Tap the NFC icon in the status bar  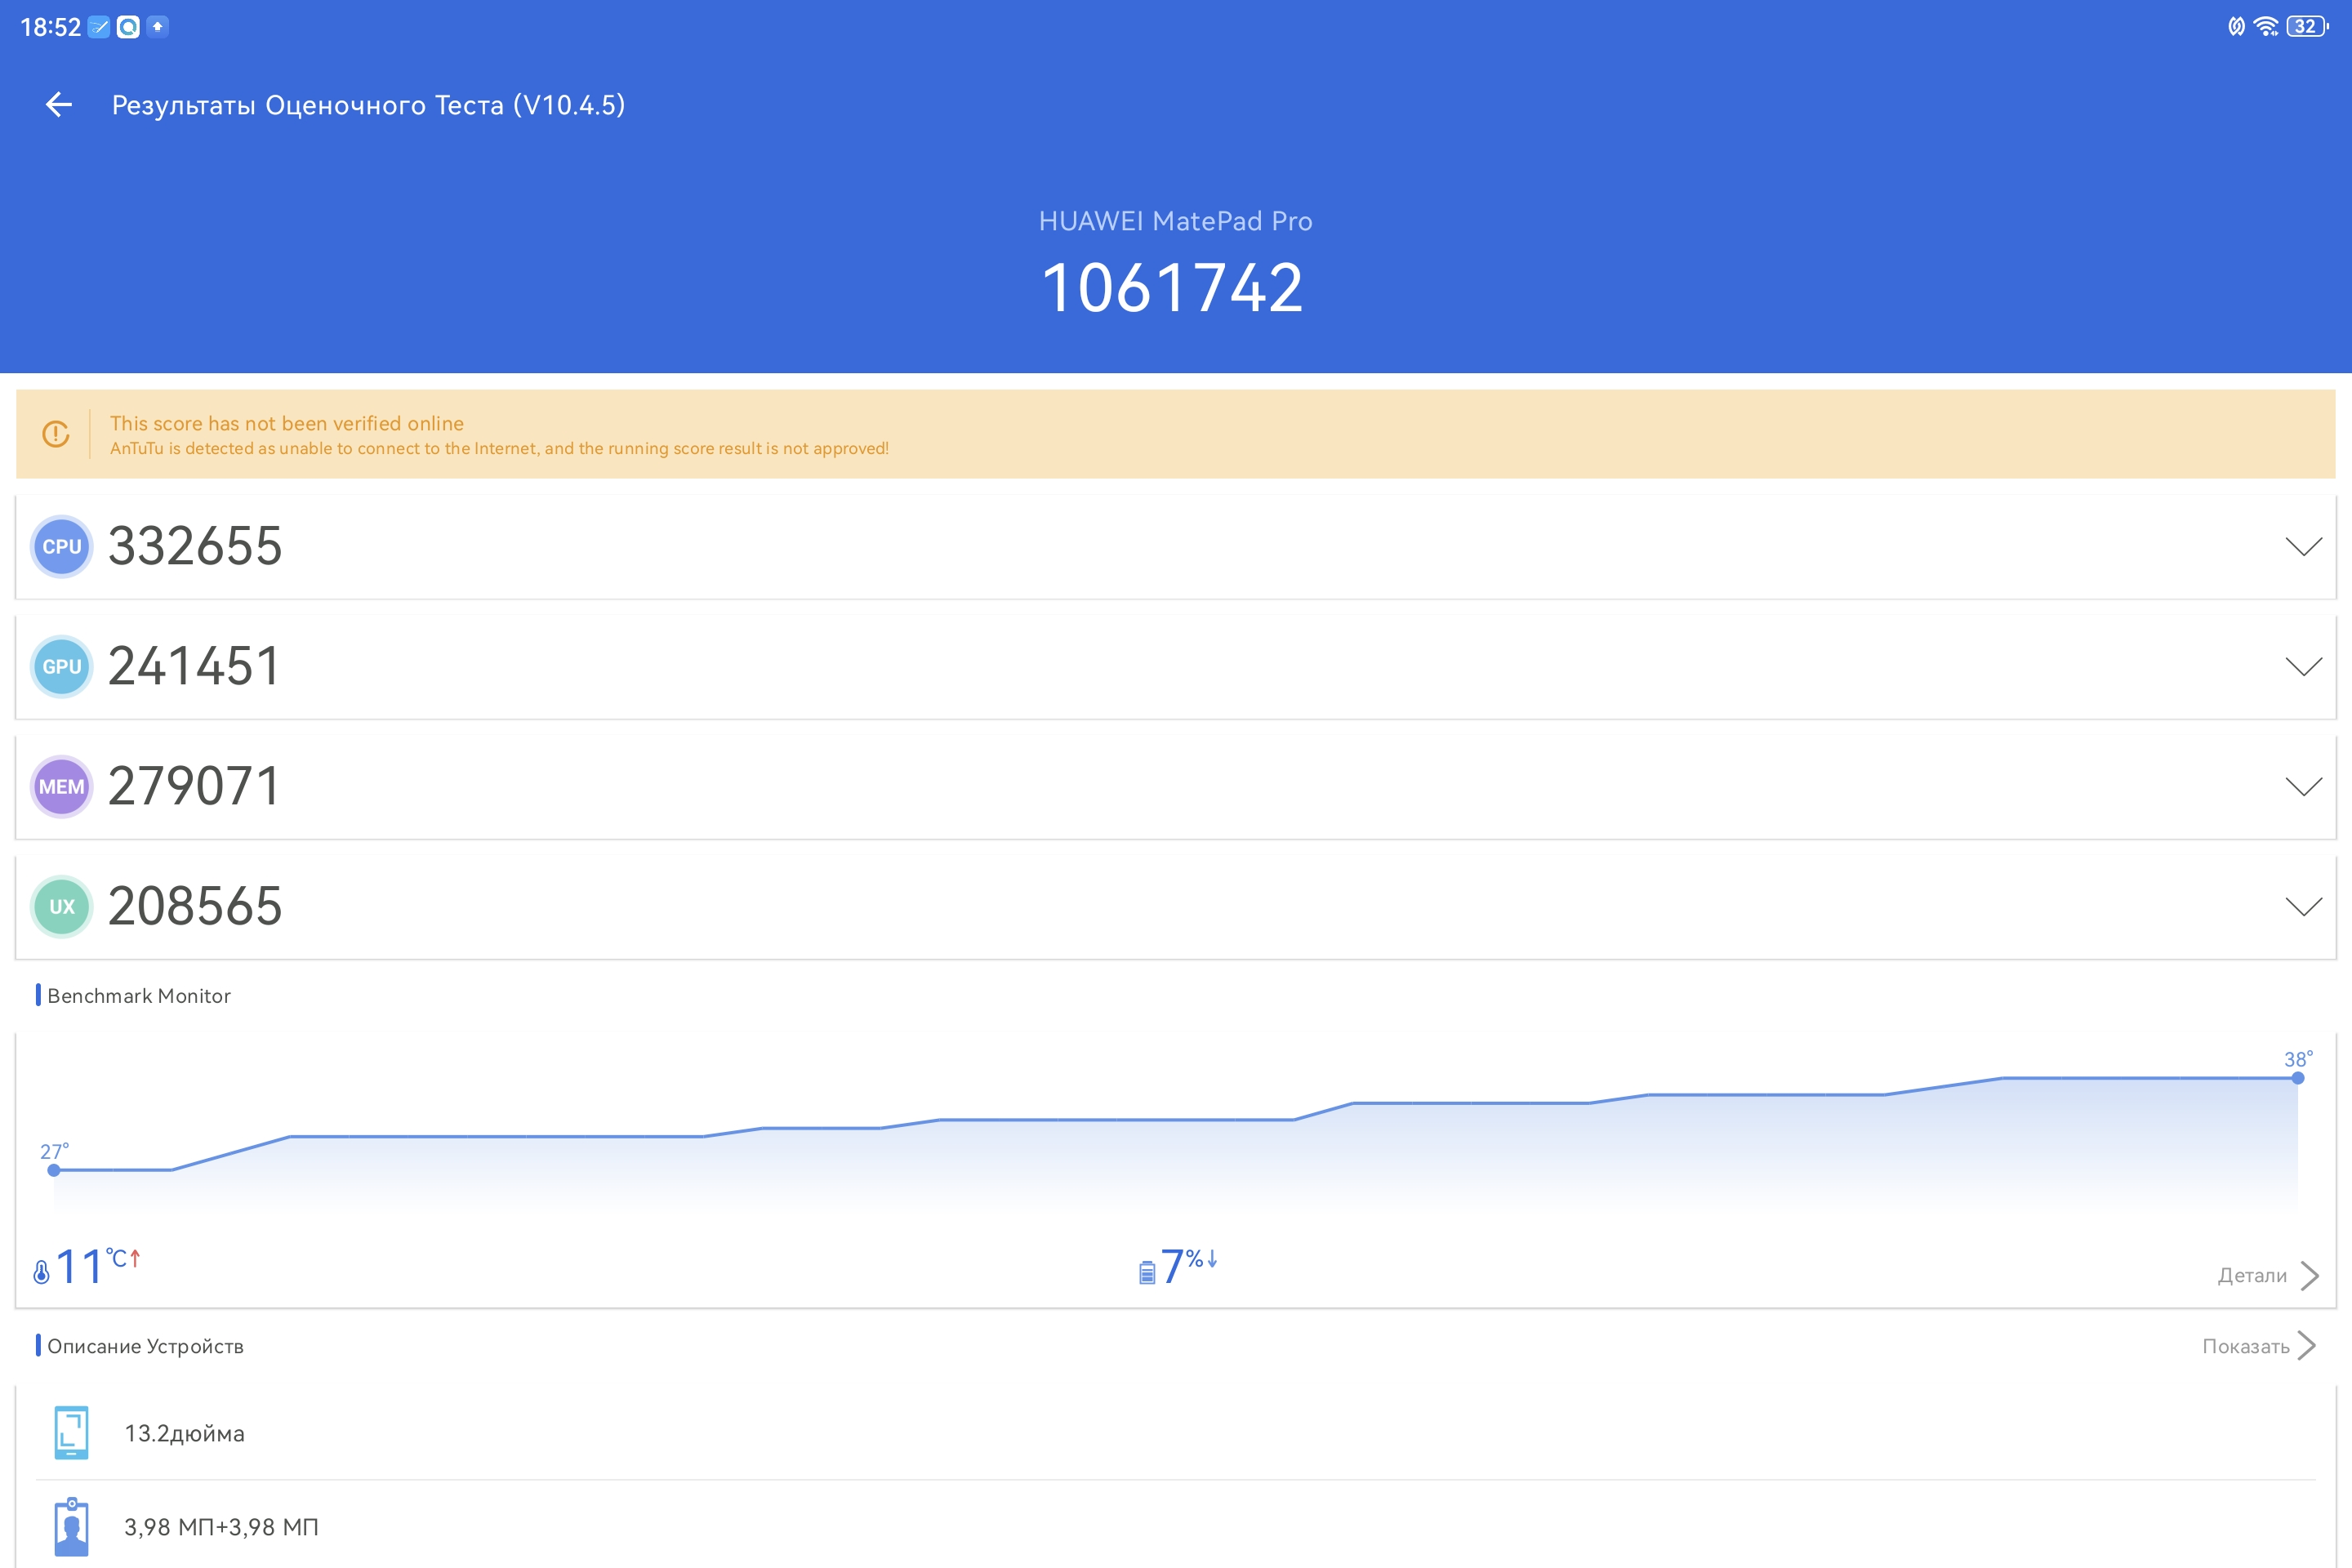coord(2236,27)
